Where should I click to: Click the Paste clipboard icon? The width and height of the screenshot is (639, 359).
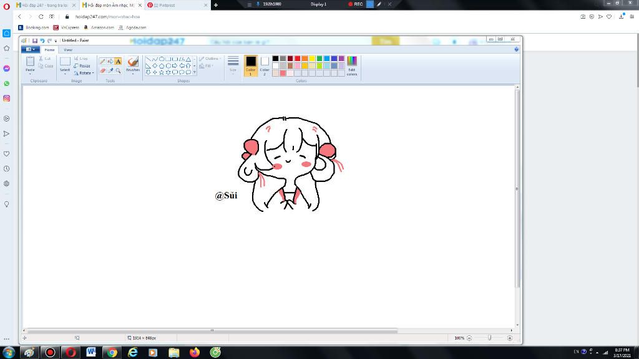click(x=30, y=62)
